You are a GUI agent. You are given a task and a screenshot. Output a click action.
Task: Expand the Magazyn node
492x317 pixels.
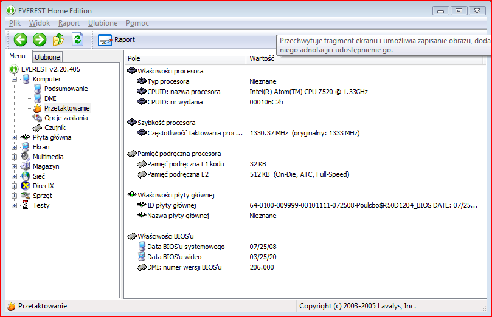click(14, 166)
